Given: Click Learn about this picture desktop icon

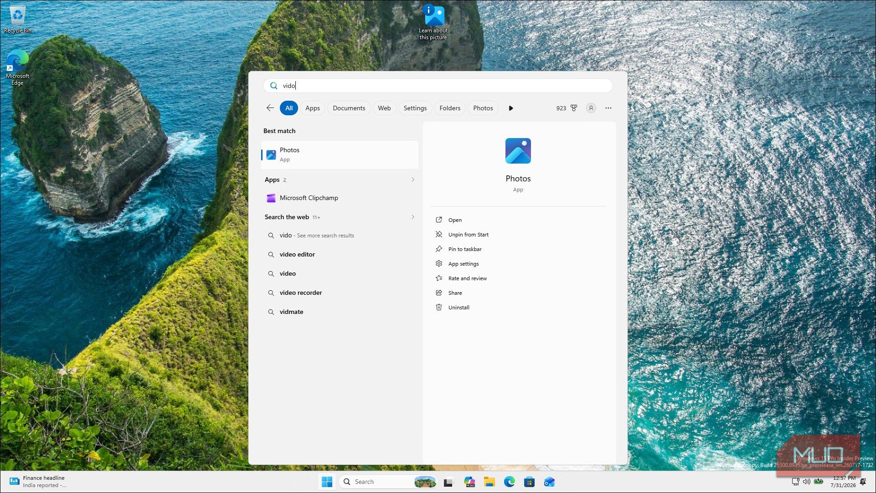Looking at the screenshot, I should [x=433, y=22].
